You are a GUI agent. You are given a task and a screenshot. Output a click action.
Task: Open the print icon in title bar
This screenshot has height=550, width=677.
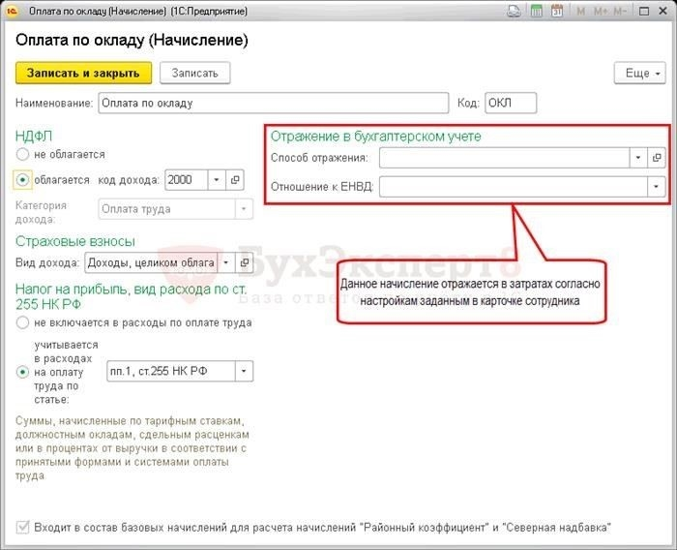(514, 11)
